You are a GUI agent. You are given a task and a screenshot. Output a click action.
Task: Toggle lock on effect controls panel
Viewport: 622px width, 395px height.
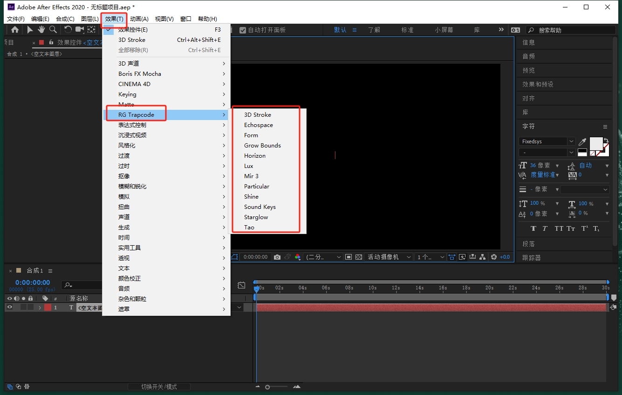pyautogui.click(x=51, y=42)
